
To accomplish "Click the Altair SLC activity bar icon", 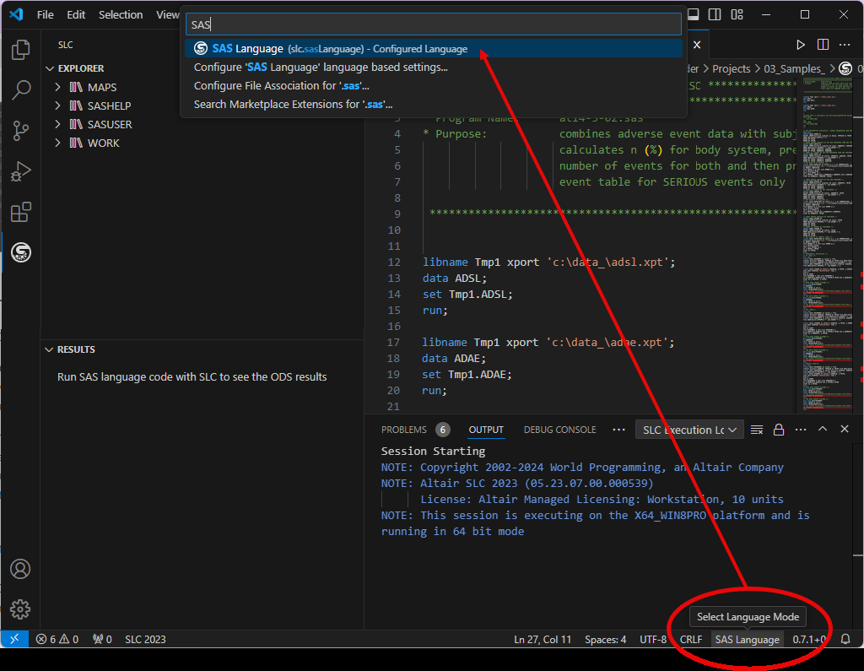I will click(20, 252).
